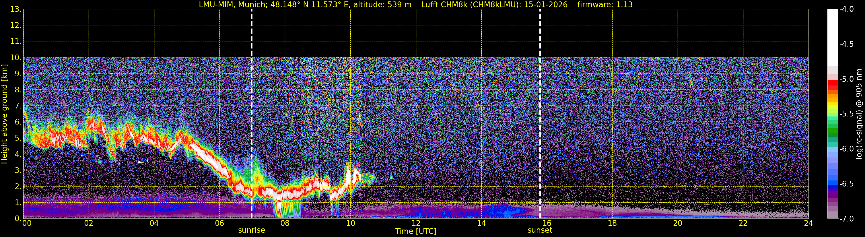Viewport: 865px width, 237px height.
Task: Click the "sunrise" label below the time axis
Action: pyautogui.click(x=252, y=230)
